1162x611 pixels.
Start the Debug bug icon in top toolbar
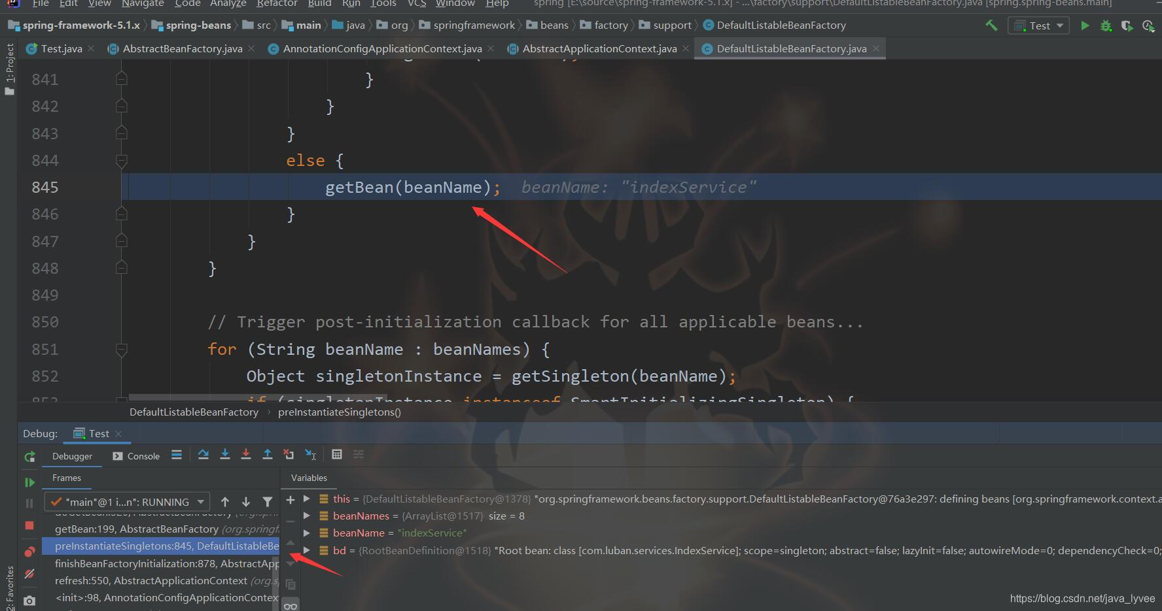(x=1106, y=25)
